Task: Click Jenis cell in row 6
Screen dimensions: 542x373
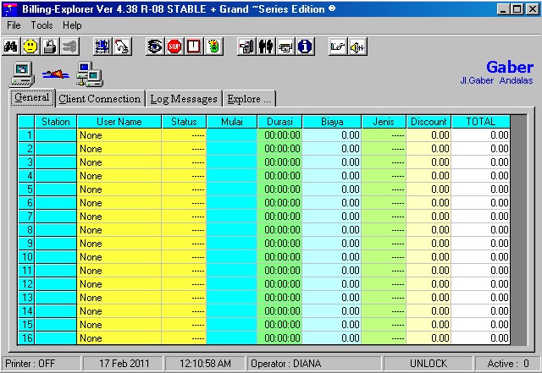Action: 384,203
